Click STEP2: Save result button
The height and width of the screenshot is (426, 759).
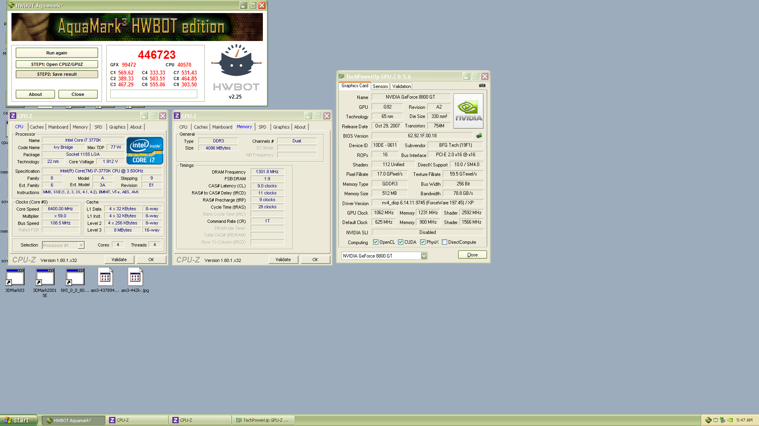(x=57, y=74)
